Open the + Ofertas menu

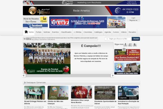[x=77, y=32]
